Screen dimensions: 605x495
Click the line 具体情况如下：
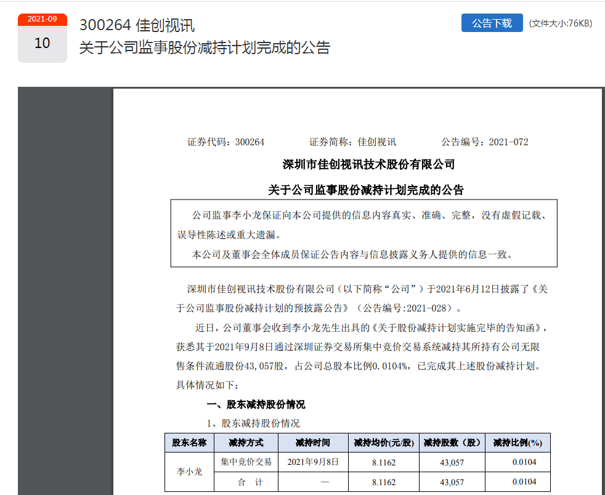tap(208, 385)
